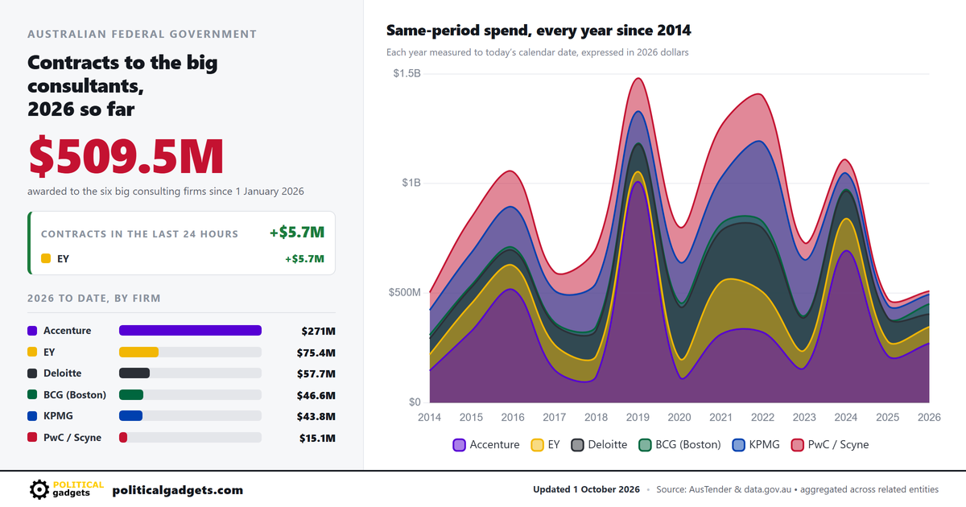Screen dimensions: 966x507
Task: Click the Contracts in the last 24 hours label
Action: pyautogui.click(x=139, y=234)
